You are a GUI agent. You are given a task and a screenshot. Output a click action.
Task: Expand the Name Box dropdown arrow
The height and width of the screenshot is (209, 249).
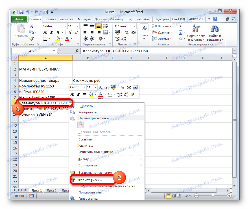(x=54, y=51)
